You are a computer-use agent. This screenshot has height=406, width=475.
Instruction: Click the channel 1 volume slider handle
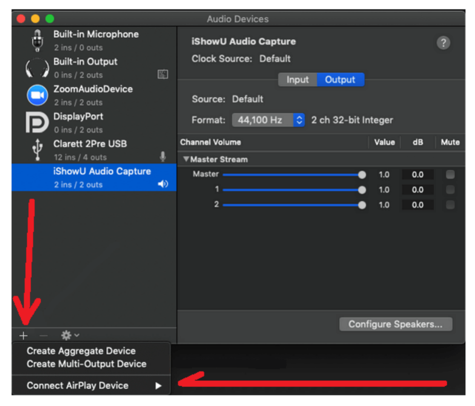[362, 190]
